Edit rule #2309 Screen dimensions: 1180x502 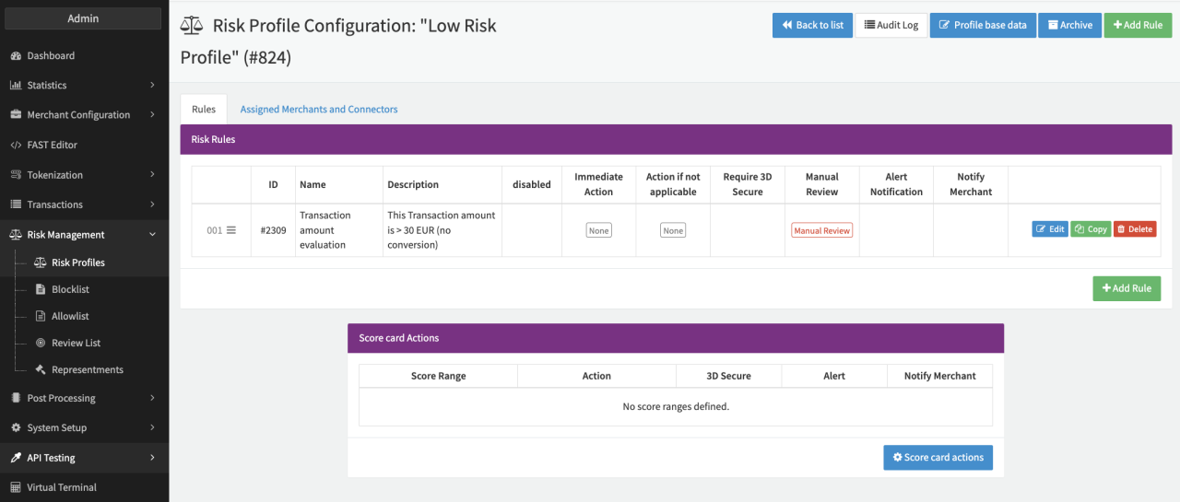[x=1050, y=229]
